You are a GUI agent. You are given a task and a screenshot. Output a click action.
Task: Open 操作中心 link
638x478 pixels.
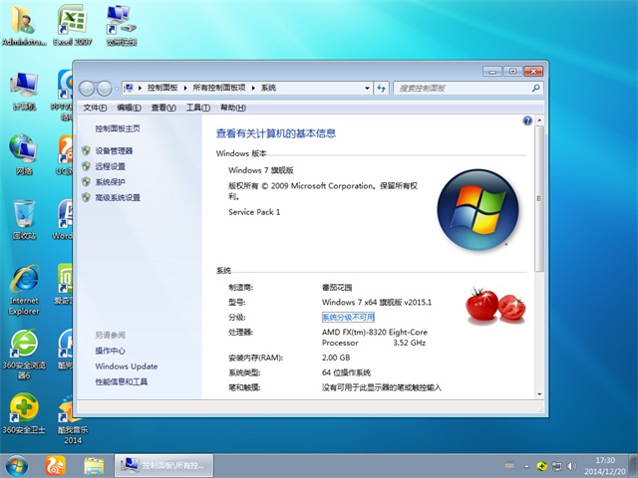[x=111, y=351]
